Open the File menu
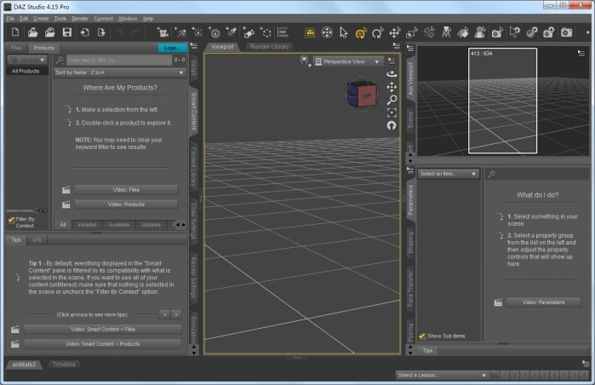Image resolution: width=595 pixels, height=385 pixels. [x=10, y=19]
